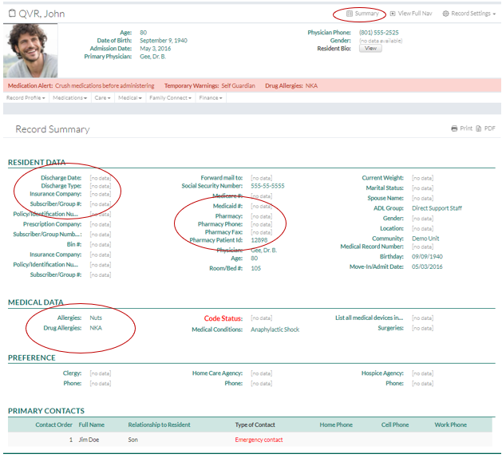Click physician phone number (801) 555-2525
This screenshot has width=502, height=458.
click(x=379, y=33)
